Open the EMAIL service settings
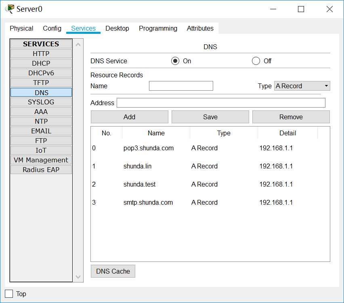 (x=41, y=131)
